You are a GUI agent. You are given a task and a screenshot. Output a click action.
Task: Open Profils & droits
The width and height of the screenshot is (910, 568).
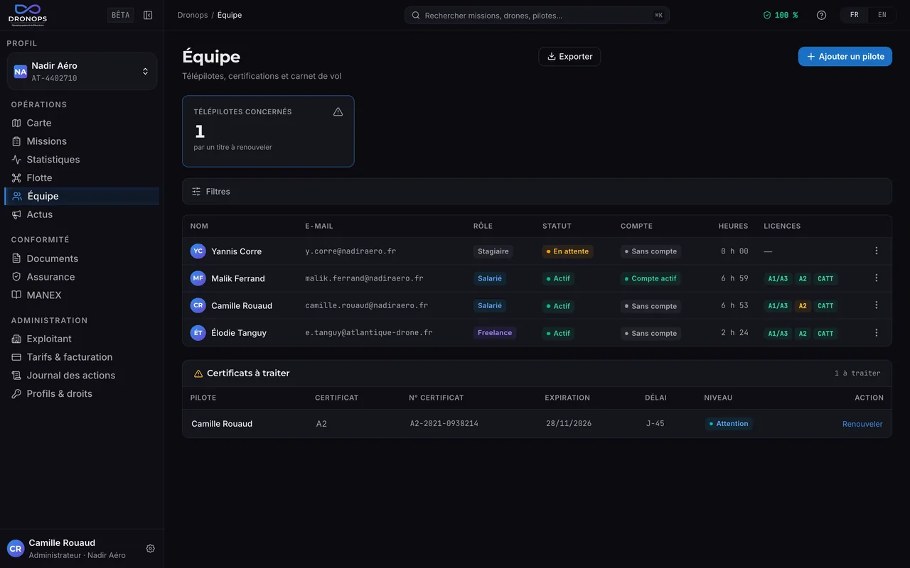coord(82,393)
